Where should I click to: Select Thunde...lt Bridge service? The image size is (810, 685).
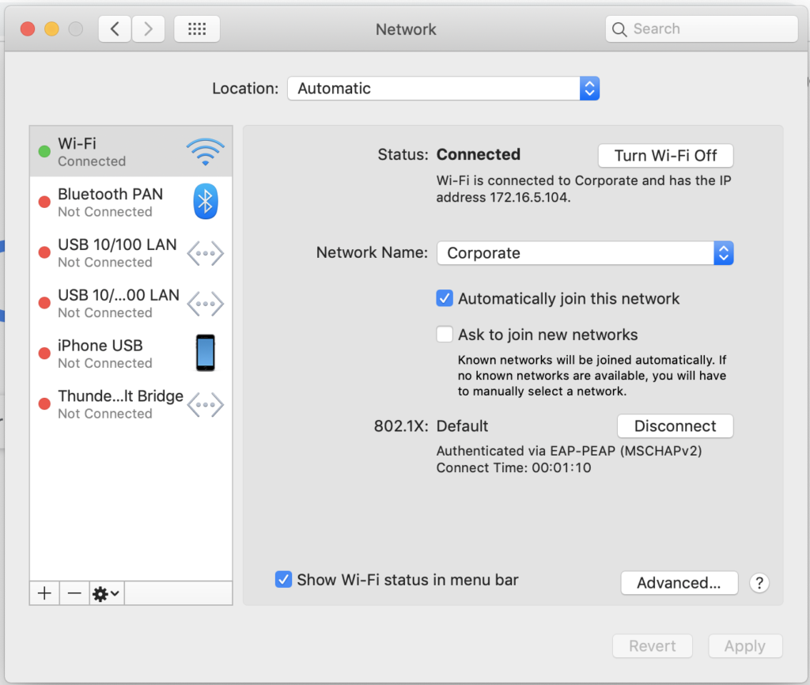click(x=131, y=404)
